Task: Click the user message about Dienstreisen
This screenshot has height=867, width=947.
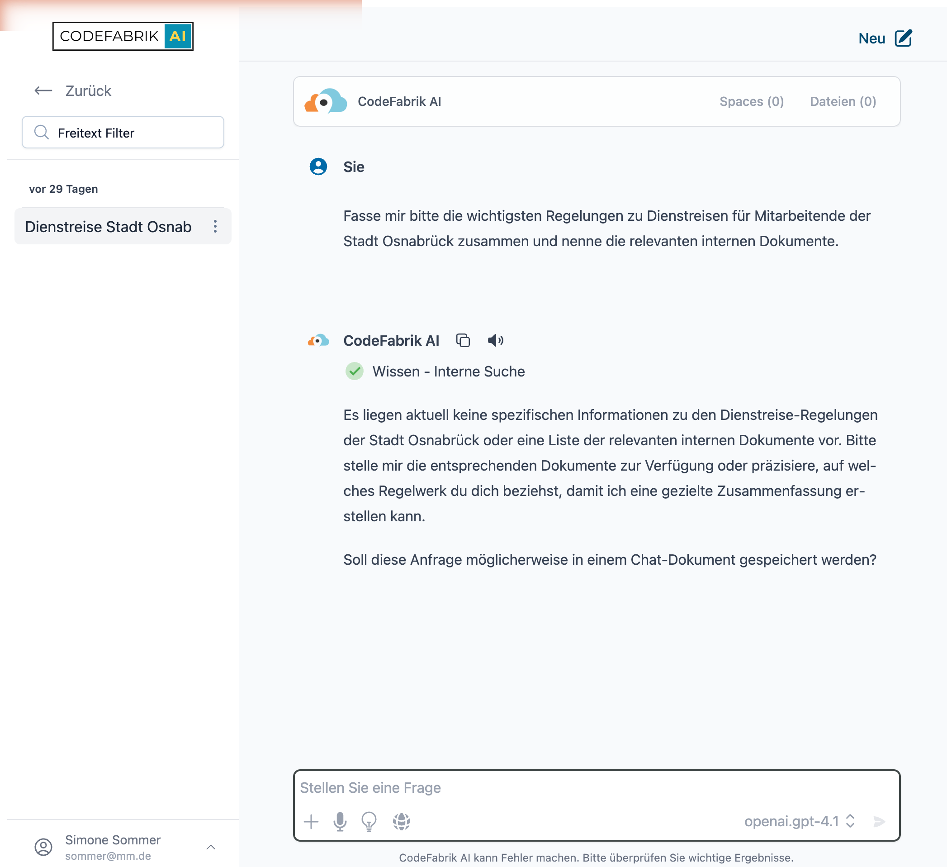Action: [x=607, y=229]
